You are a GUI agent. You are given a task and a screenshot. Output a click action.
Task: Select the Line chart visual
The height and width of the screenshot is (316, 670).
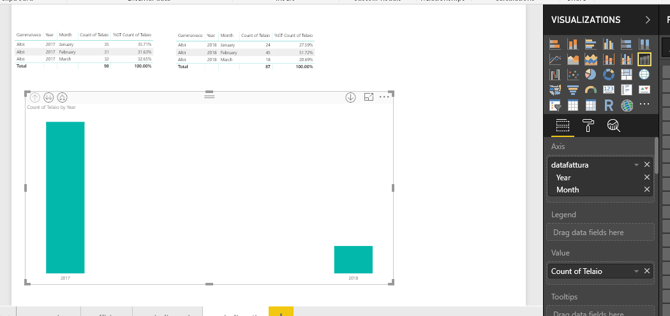tap(555, 59)
